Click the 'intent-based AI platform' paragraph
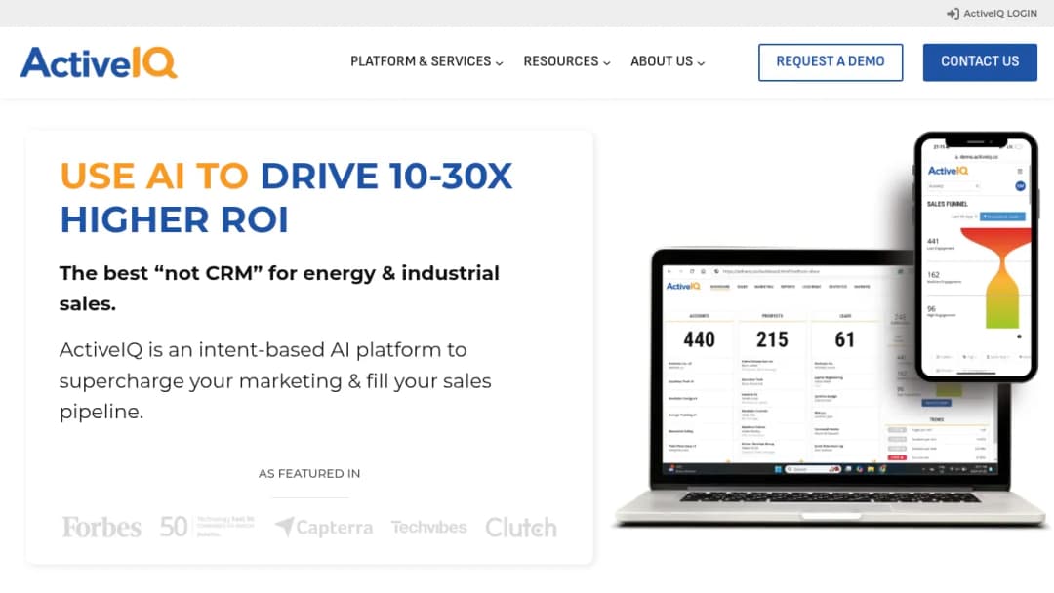This screenshot has height=593, width=1054. (x=275, y=380)
